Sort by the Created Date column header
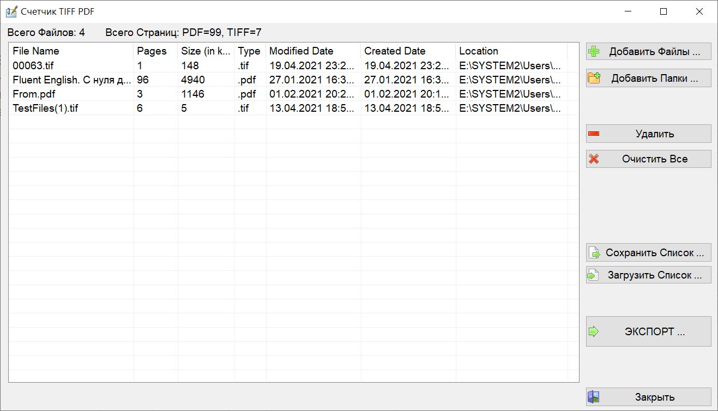This screenshot has height=411, width=718. coord(408,51)
